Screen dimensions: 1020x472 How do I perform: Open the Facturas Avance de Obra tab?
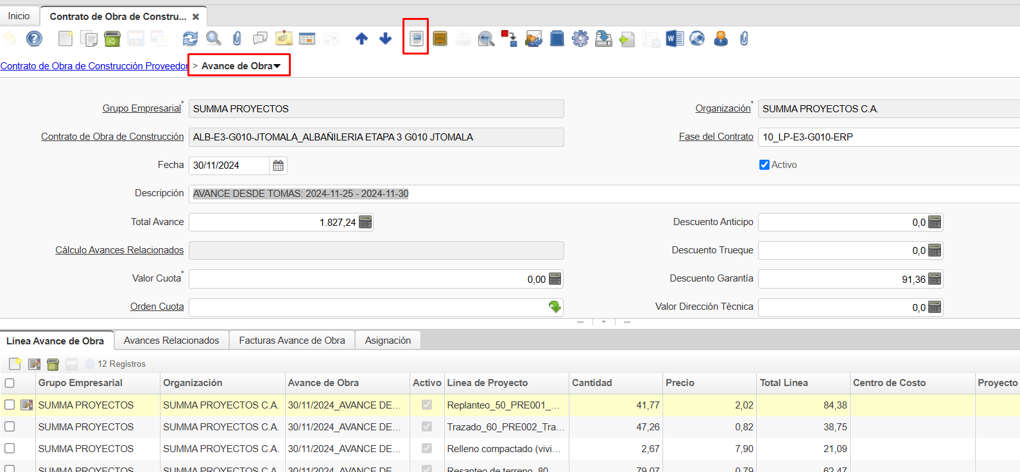[x=292, y=341]
